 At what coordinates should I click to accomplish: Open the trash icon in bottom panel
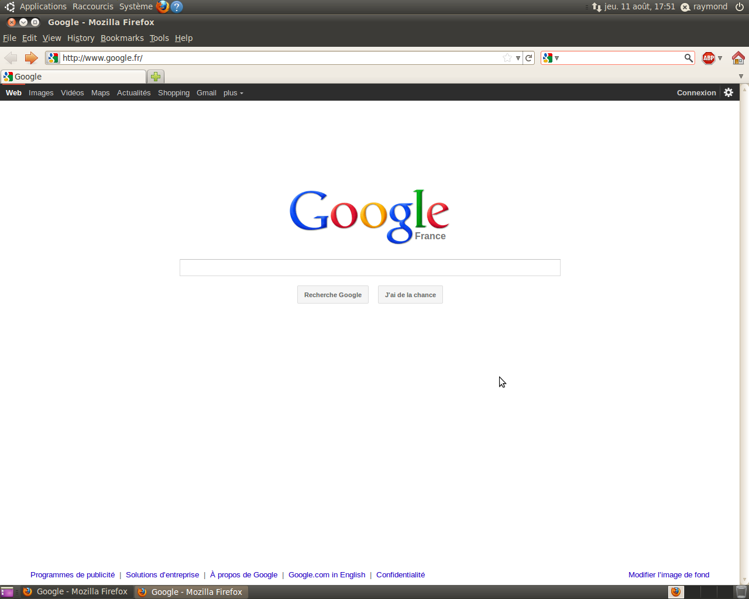click(741, 592)
